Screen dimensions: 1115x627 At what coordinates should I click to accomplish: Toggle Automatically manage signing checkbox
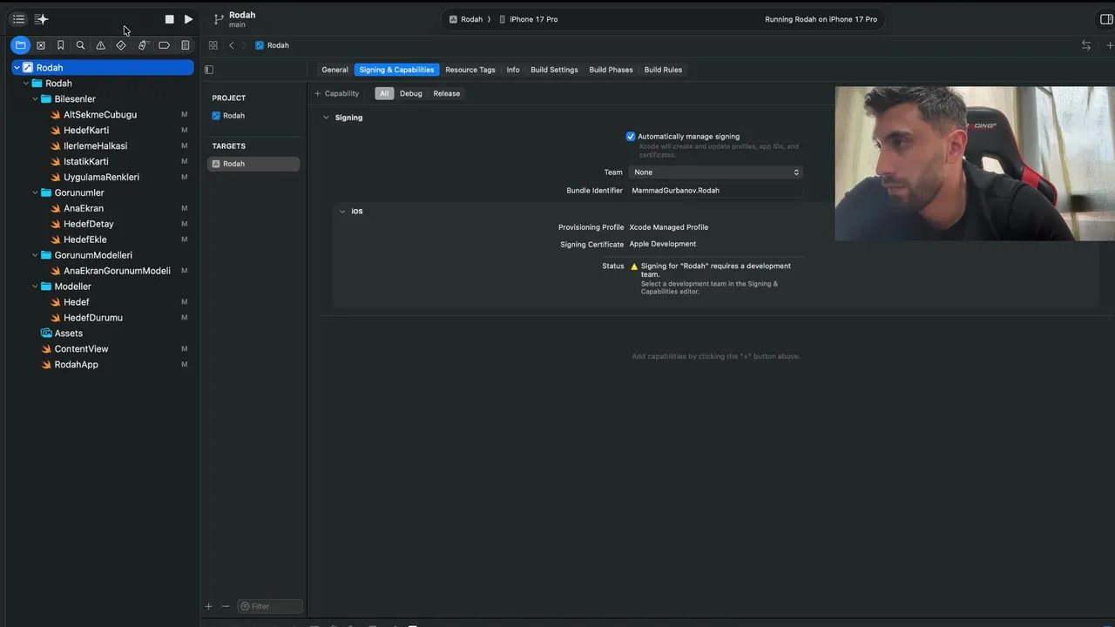[x=631, y=137]
